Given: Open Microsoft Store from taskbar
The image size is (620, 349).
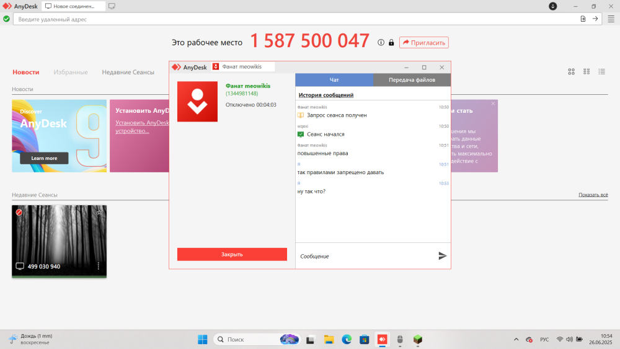Looking at the screenshot, I should 364,339.
